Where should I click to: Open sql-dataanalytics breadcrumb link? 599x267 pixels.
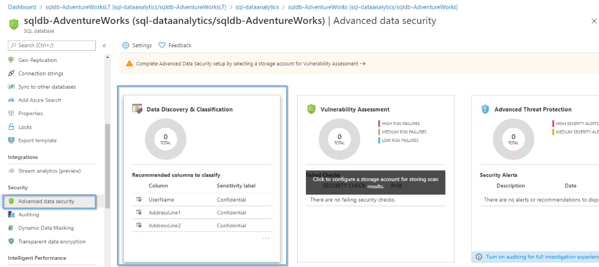[x=257, y=7]
